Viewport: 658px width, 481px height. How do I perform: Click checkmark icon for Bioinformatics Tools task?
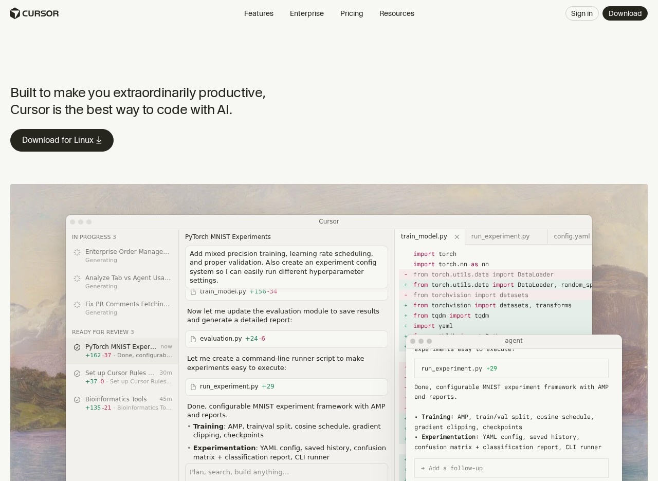(77, 400)
